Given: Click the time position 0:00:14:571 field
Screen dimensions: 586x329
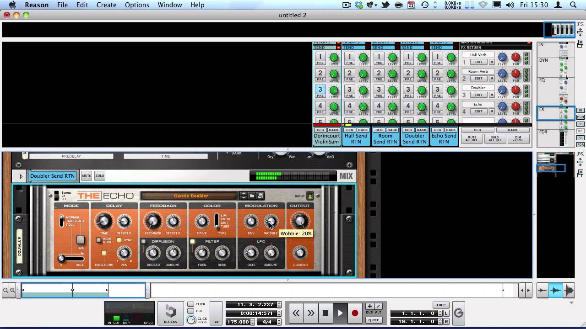Looking at the screenshot, I should (250, 313).
